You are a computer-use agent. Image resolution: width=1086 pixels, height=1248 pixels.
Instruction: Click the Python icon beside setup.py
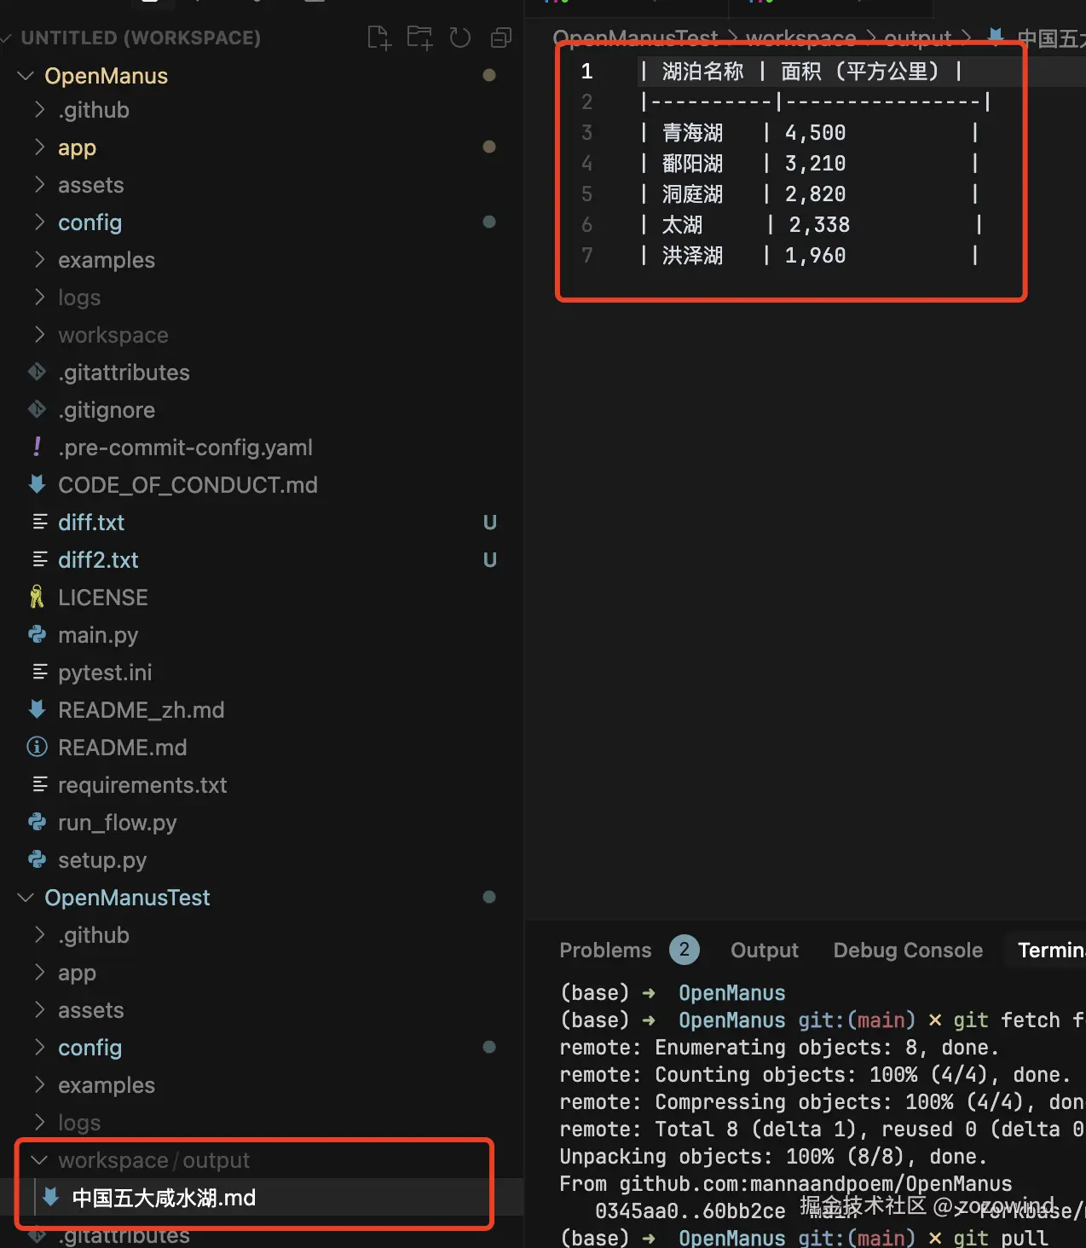(37, 859)
